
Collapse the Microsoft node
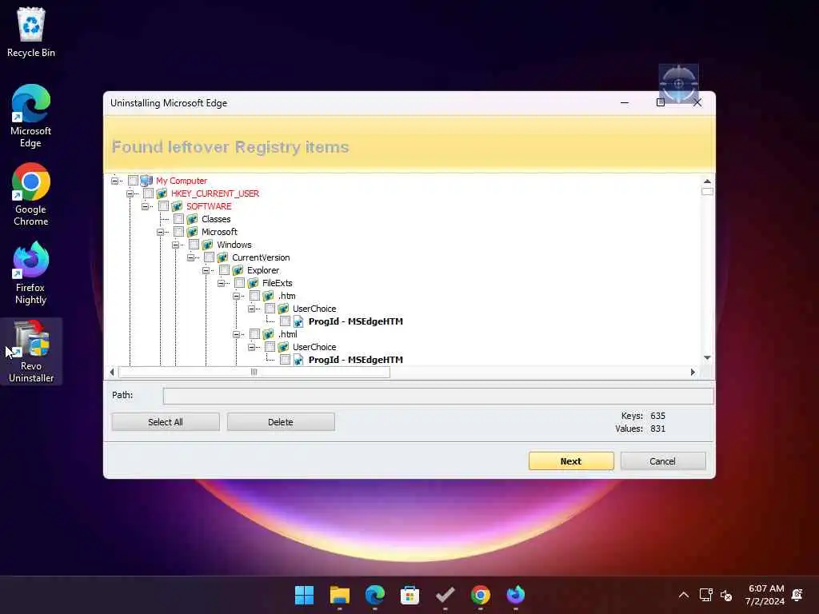point(160,232)
